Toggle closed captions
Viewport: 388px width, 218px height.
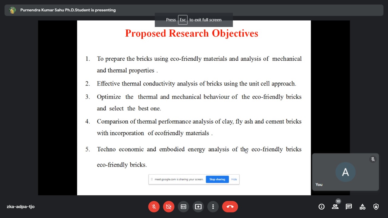point(183,206)
